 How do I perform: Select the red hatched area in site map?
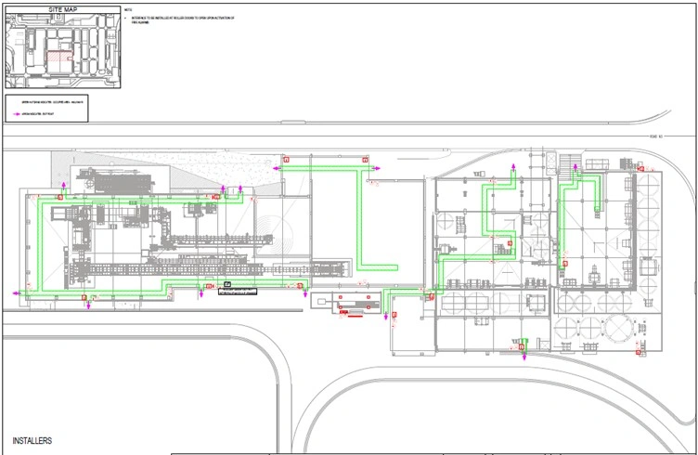pos(59,56)
